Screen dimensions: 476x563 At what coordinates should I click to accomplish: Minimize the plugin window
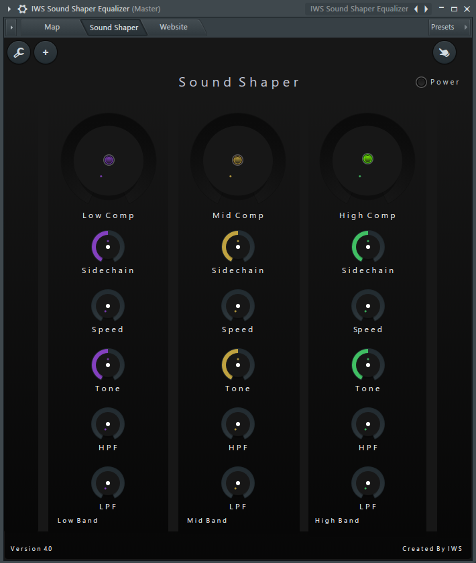coord(442,8)
